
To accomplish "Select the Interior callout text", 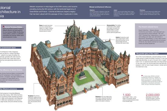I will [x=122, y=40].
